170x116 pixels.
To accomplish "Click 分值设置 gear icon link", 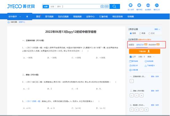I will pyautogui.click(x=133, y=70).
